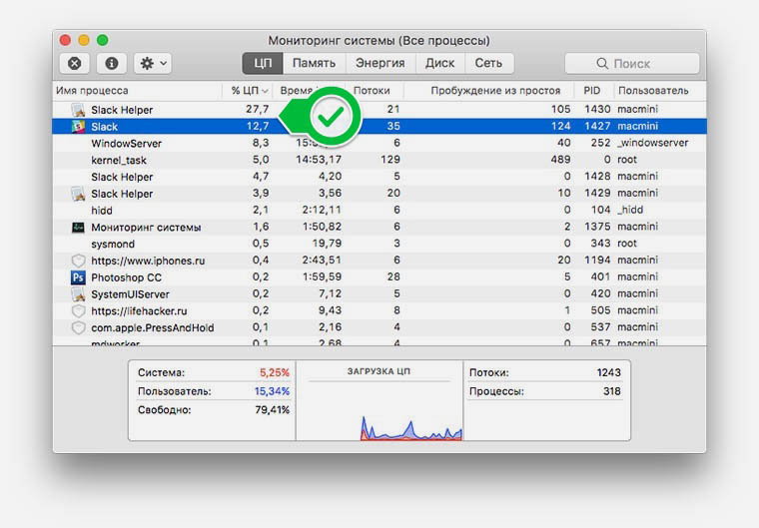Open the process info inspector button

[111, 64]
